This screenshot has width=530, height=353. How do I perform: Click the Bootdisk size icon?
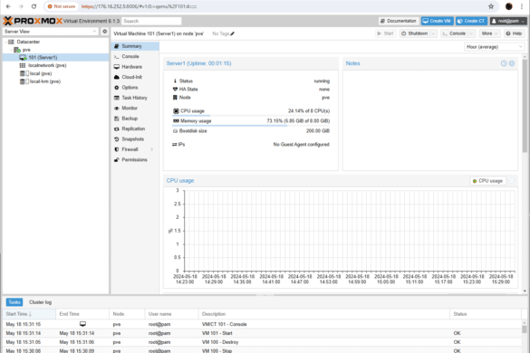pos(175,131)
